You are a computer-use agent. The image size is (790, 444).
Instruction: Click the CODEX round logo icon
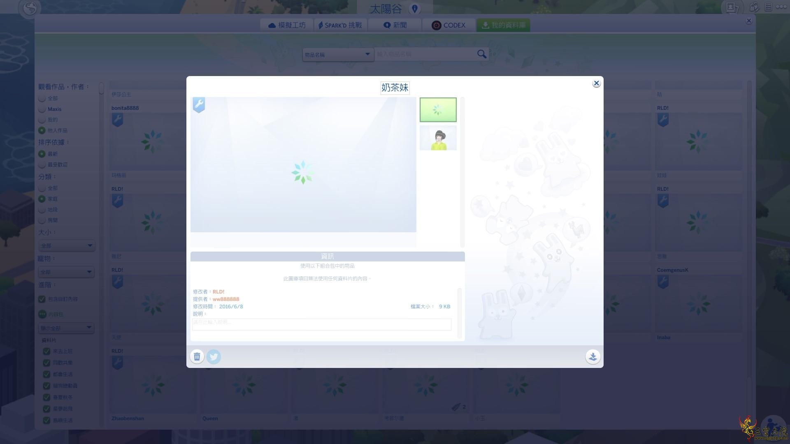pos(436,25)
